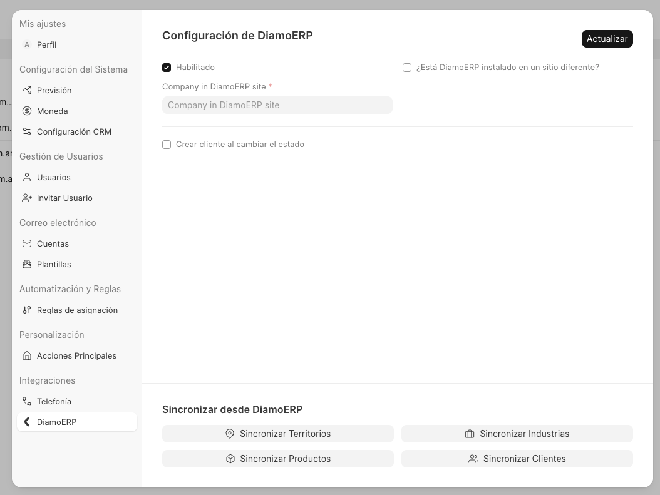
Task: Click the Moneda dollar coin icon
Action: [x=27, y=111]
